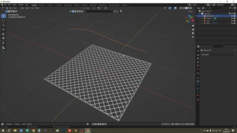Screen dimensions: 237x133
Task: Click the End frame 250 field
Action: tap(190, 124)
